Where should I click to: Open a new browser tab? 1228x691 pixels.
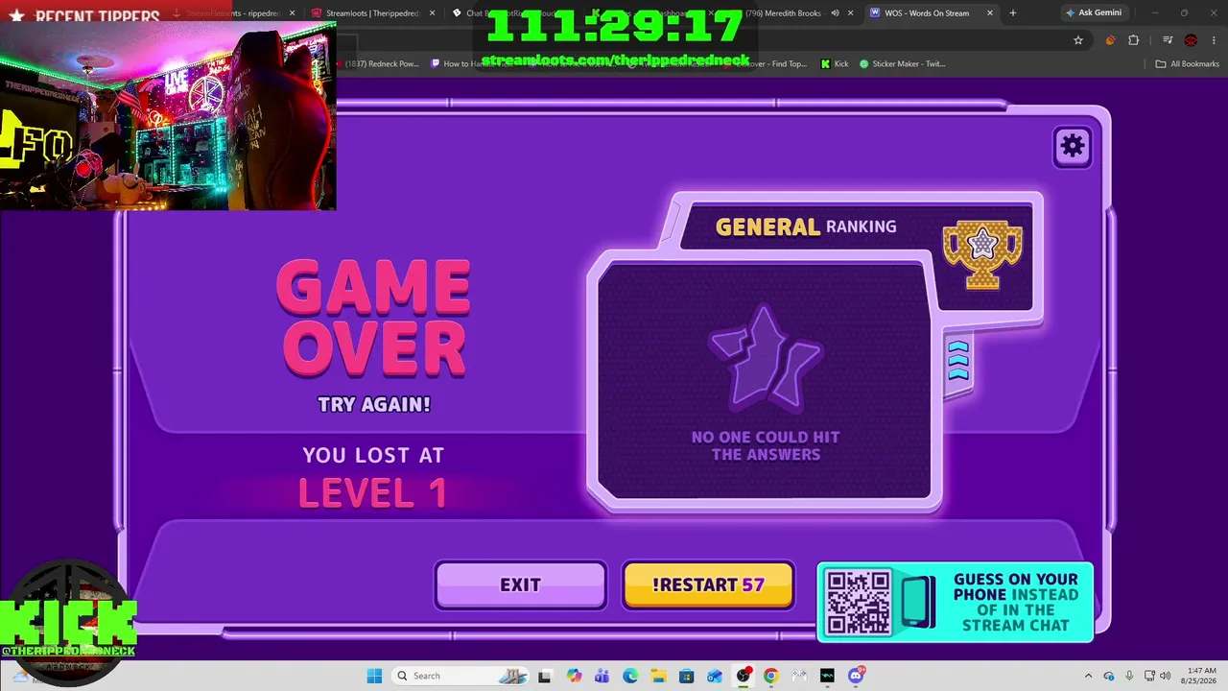(1012, 13)
